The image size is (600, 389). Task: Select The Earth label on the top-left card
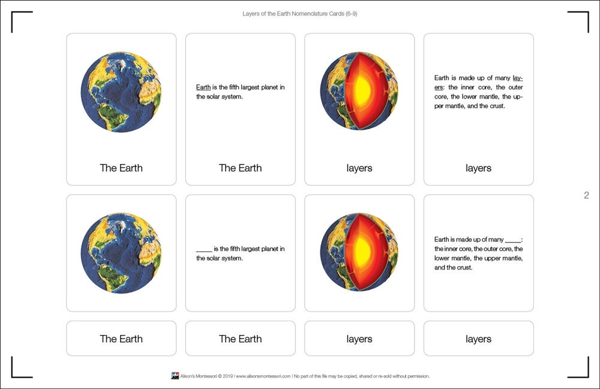pyautogui.click(x=121, y=168)
